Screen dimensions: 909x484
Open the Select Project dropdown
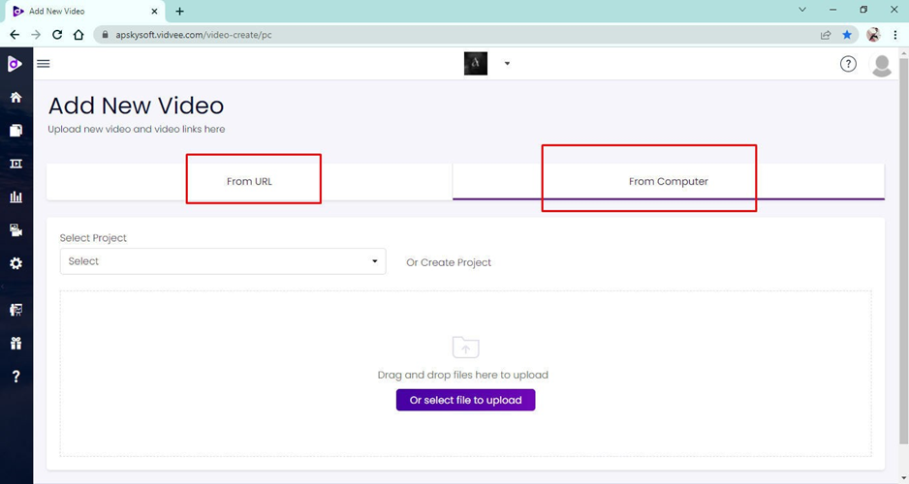[223, 261]
